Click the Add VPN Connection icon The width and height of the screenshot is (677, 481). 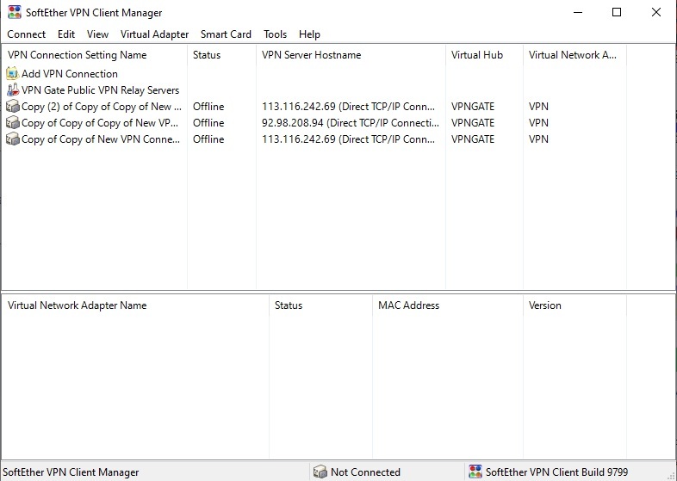tap(13, 74)
